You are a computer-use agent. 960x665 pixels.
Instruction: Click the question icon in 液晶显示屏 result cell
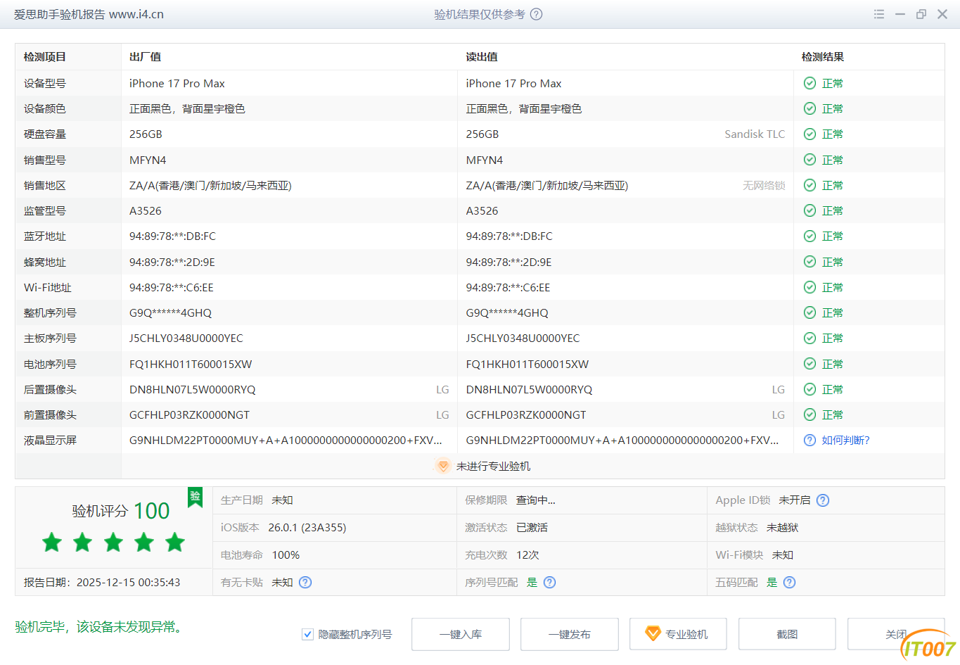click(810, 441)
